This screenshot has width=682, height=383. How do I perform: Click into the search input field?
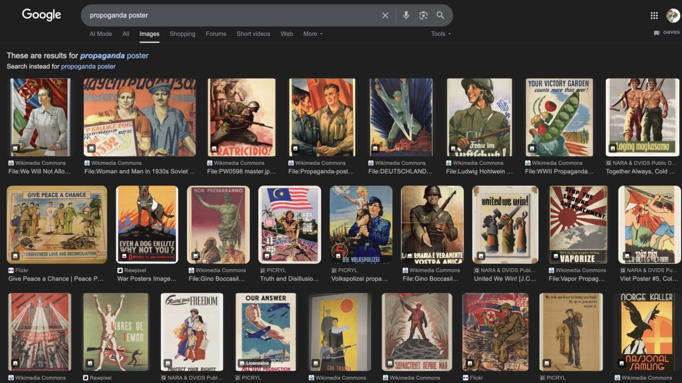click(x=229, y=15)
